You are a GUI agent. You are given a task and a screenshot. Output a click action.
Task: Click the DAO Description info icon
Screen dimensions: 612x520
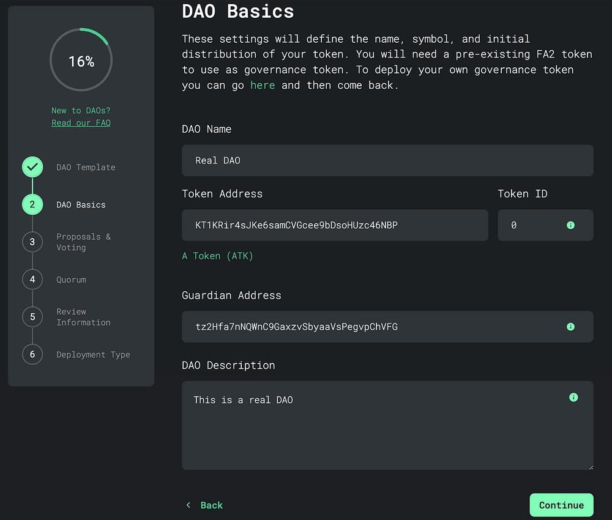[x=573, y=397]
